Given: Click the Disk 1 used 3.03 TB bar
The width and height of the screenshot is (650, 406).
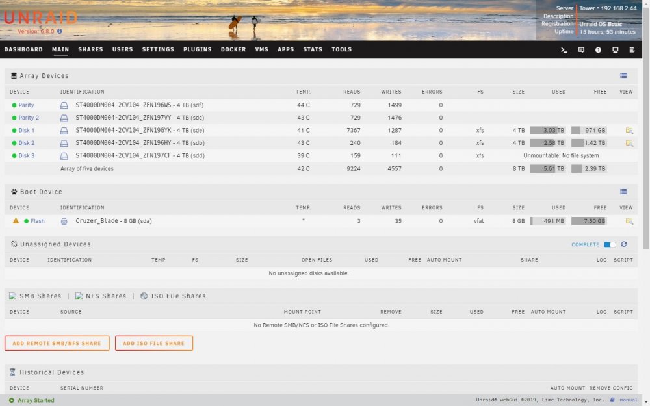Looking at the screenshot, I should (548, 131).
